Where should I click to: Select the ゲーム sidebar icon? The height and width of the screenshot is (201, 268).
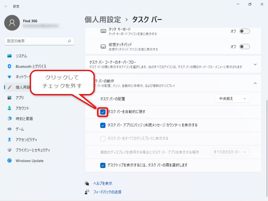point(9,129)
